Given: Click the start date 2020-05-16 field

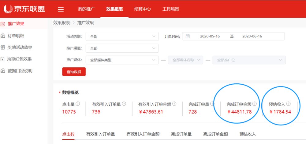Looking at the screenshot, I should pos(210,36).
